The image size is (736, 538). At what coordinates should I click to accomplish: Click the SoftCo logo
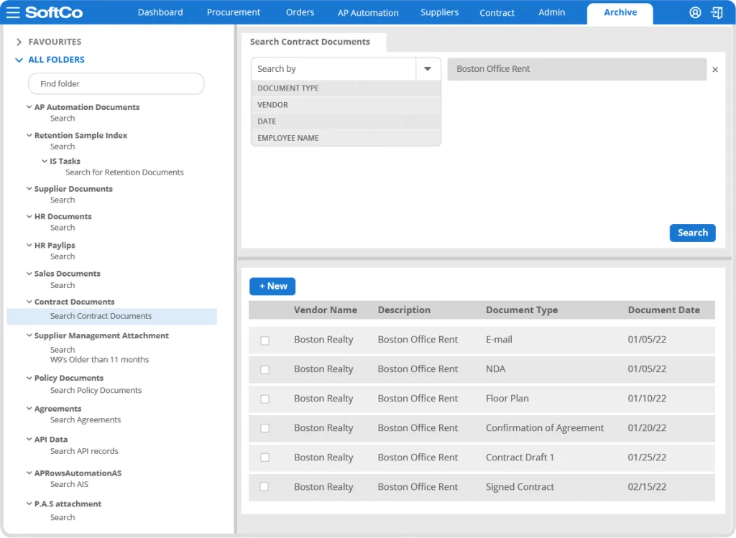tap(54, 12)
